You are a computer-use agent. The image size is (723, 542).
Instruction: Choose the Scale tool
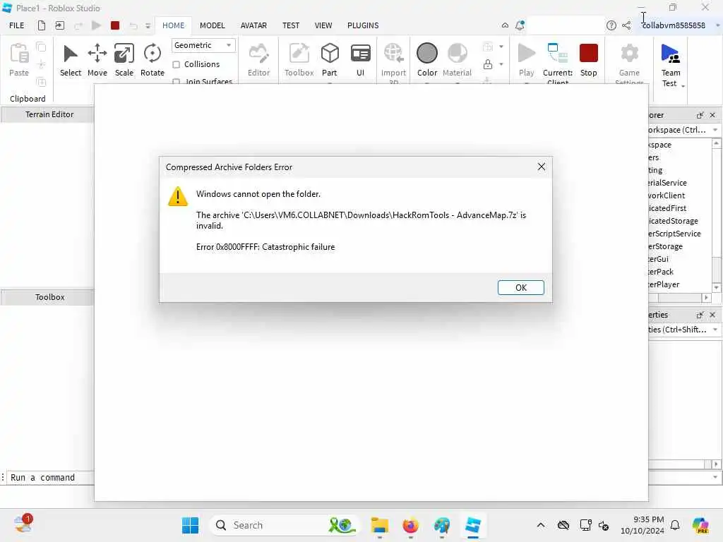click(x=124, y=60)
